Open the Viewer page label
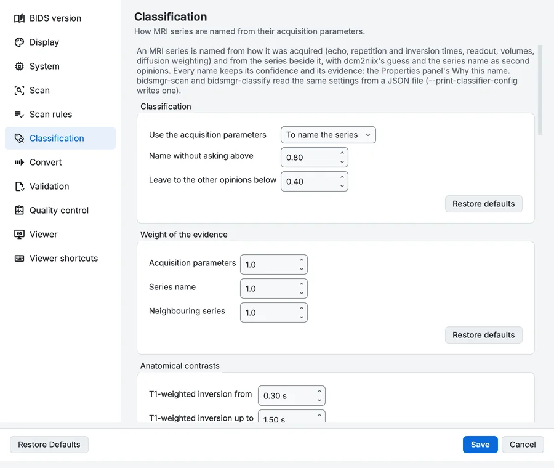Image resolution: width=554 pixels, height=468 pixels. coord(44,235)
